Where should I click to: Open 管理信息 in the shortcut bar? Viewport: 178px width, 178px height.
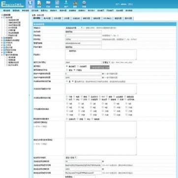(16, 10)
